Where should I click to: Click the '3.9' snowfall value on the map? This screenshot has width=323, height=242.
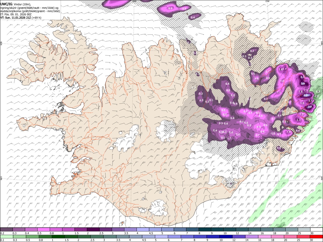click(303, 83)
